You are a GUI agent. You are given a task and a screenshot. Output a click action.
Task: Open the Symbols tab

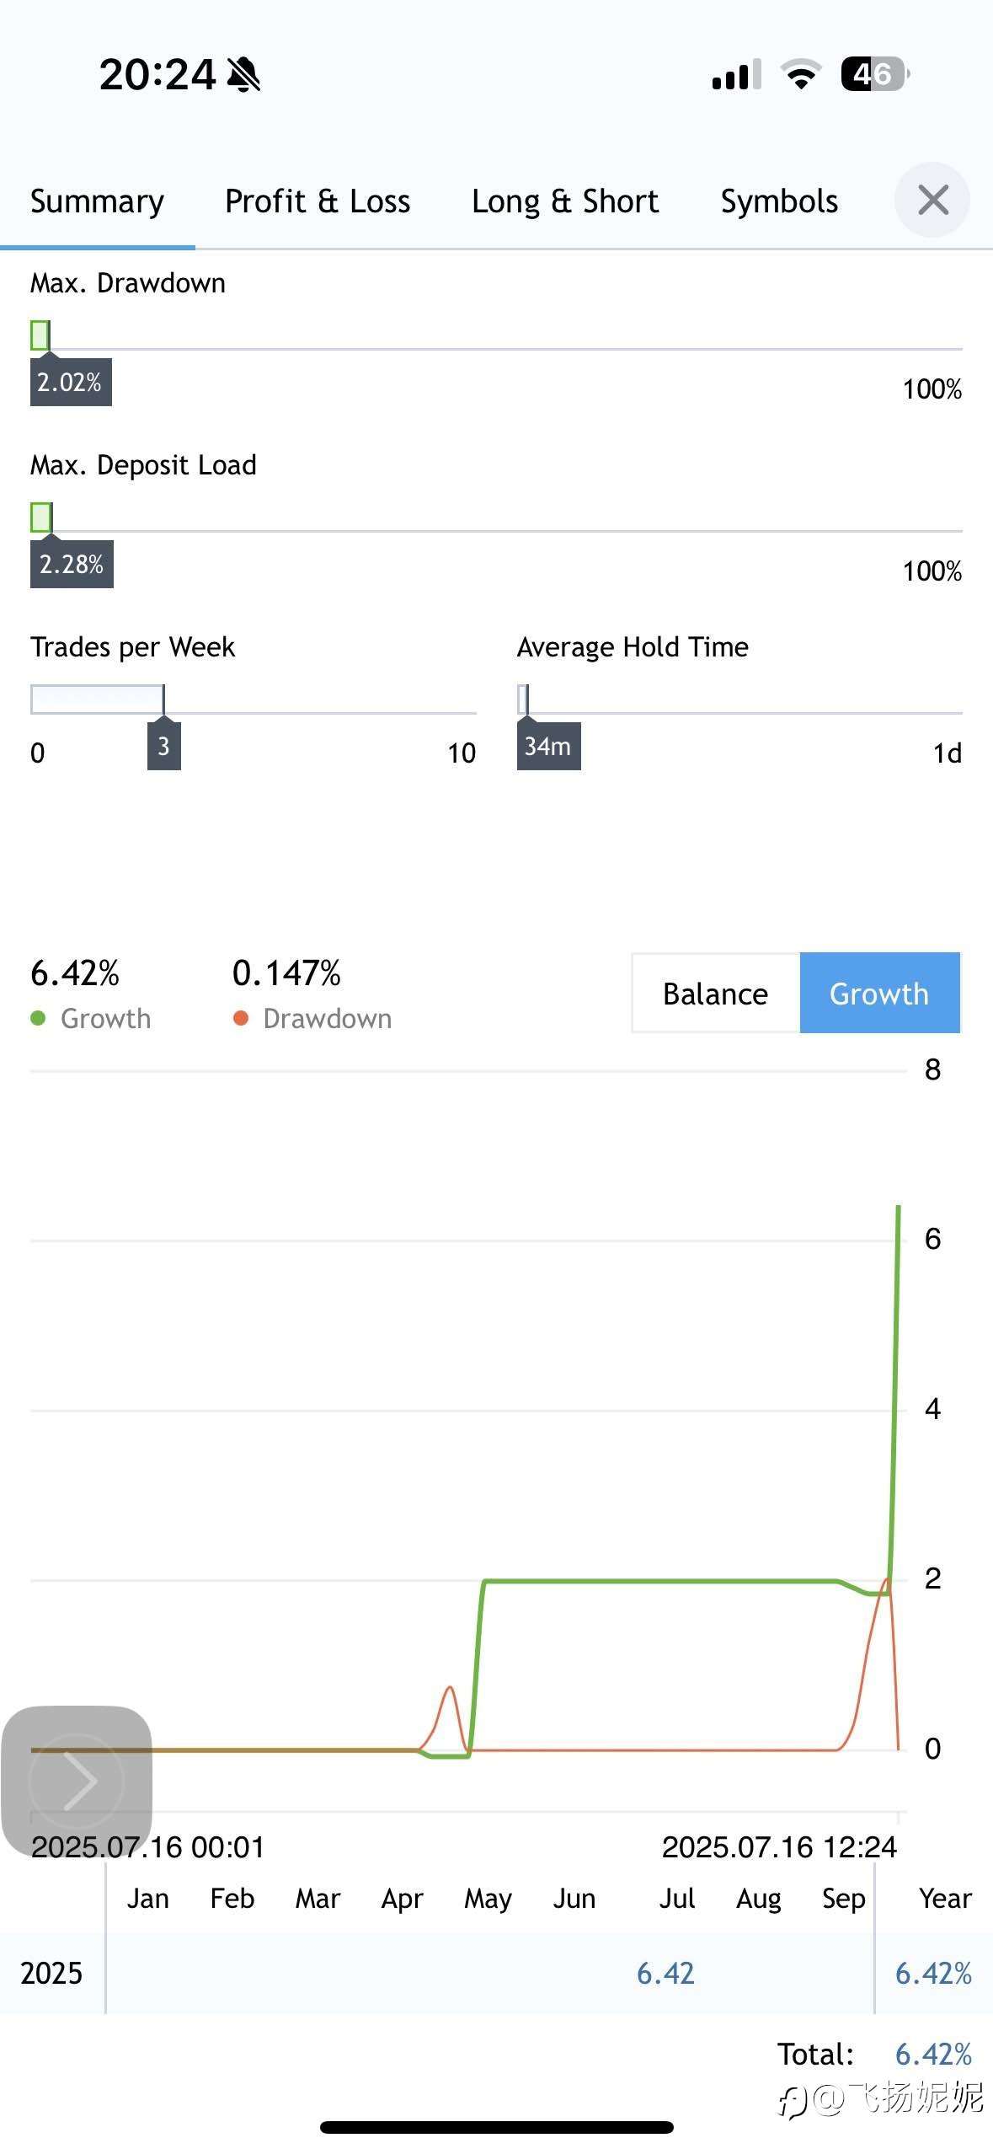tap(779, 201)
